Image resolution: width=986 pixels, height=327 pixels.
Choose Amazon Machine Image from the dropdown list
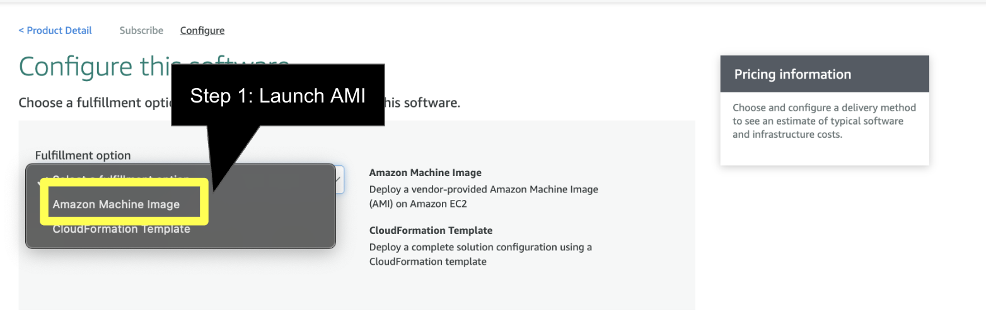116,204
